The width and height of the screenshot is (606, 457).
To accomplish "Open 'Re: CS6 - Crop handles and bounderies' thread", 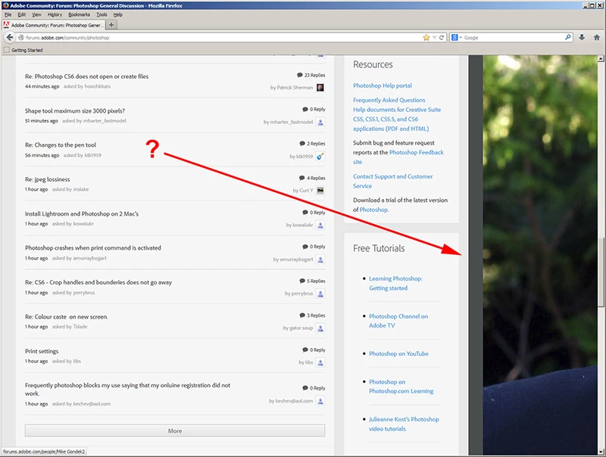I will [98, 282].
